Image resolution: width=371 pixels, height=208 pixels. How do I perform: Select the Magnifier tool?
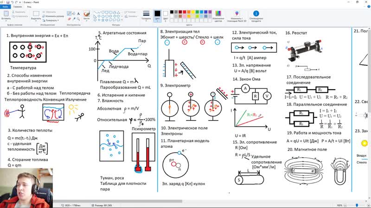(78, 19)
